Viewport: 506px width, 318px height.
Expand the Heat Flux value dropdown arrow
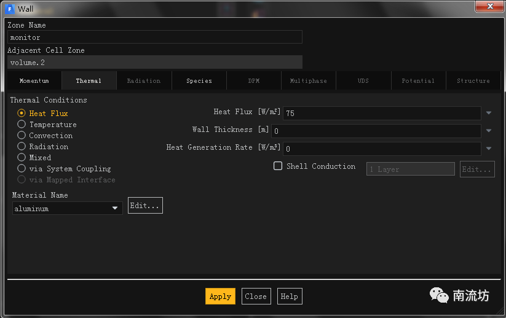coord(489,113)
